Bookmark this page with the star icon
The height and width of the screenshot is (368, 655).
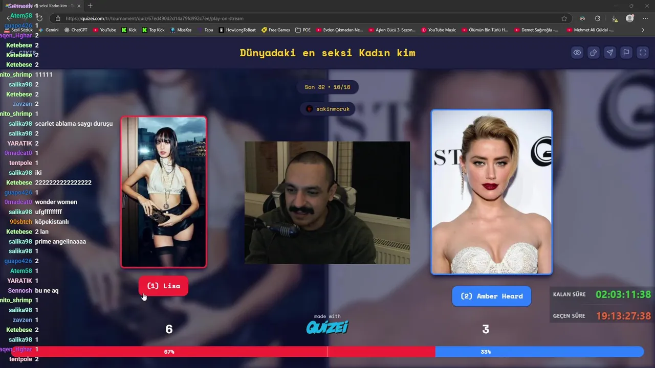(564, 18)
